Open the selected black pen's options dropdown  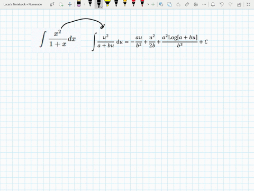tap(102, 7)
